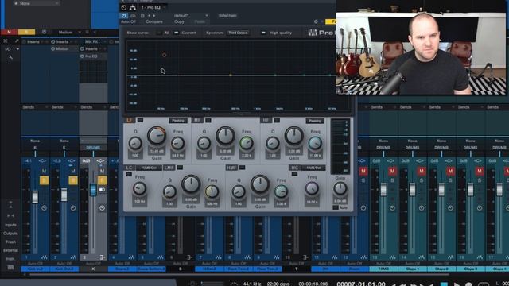Select Instr. in mixer side panel
The image size is (509, 286).
pos(10,259)
